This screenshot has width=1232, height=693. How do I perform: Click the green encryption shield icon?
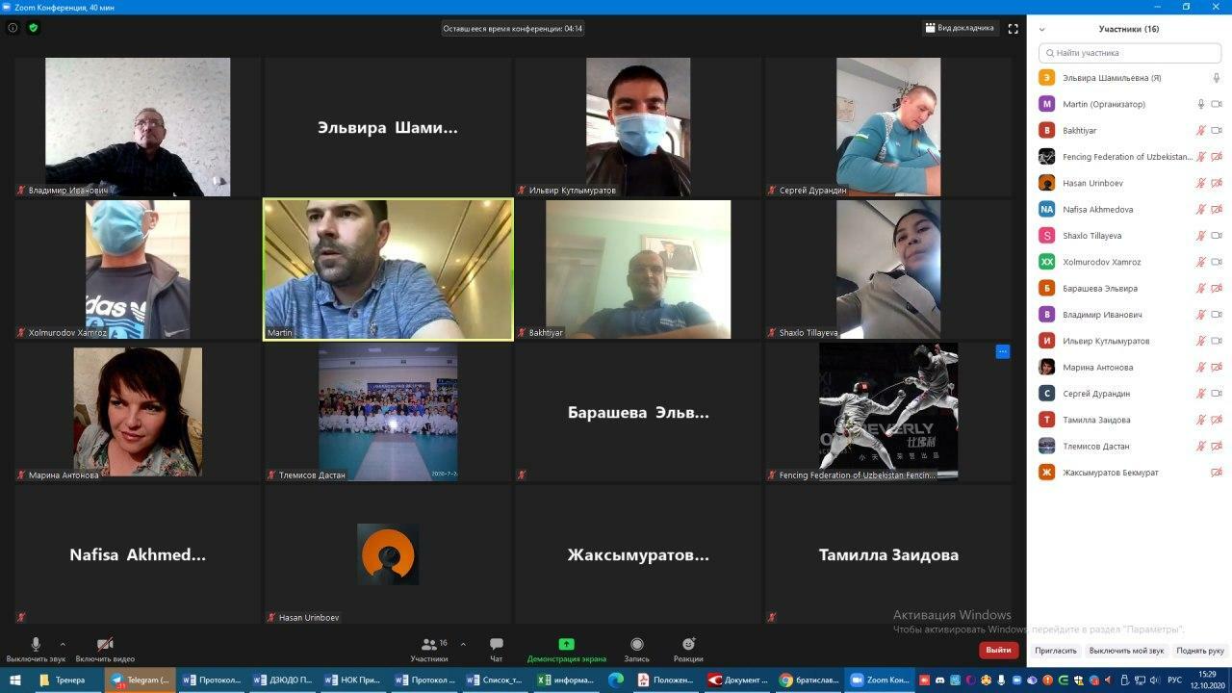click(34, 28)
